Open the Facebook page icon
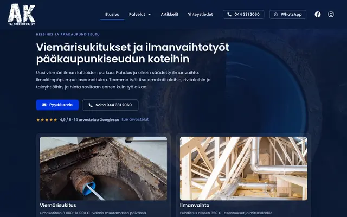 [318, 15]
